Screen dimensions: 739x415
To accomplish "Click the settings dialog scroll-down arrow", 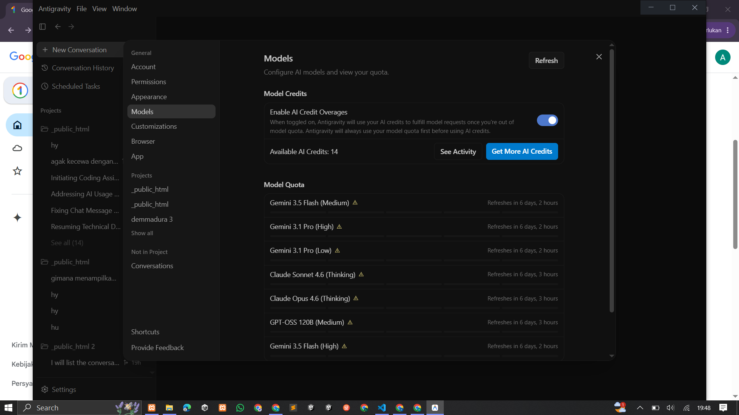I will (x=612, y=356).
